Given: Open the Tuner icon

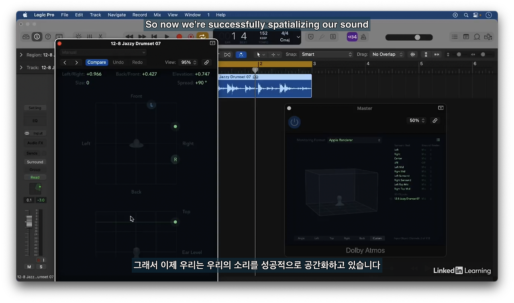Looking at the screenshot, I should (322, 36).
